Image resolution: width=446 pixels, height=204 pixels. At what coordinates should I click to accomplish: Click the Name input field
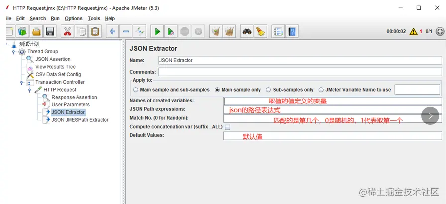300,60
